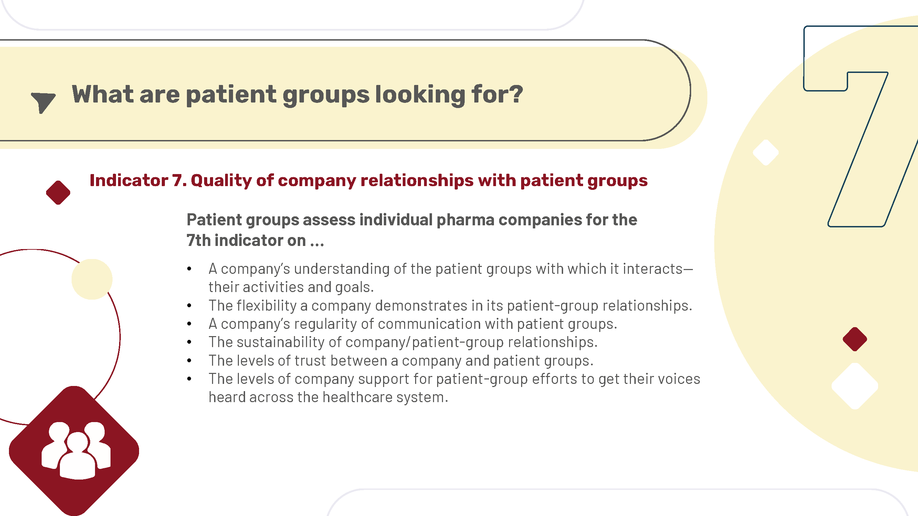Select the bullet about regularity of communication
918x516 pixels.
[x=413, y=324]
